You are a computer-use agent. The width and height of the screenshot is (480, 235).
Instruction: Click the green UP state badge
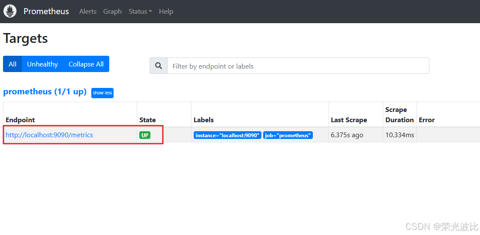point(145,135)
